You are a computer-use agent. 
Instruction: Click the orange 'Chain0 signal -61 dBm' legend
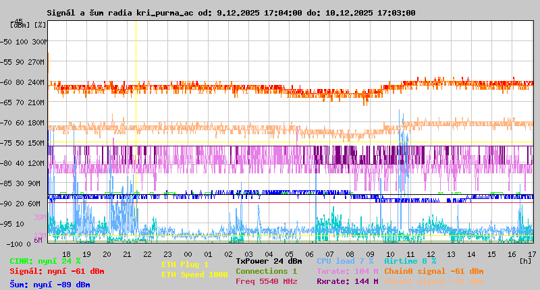pyautogui.click(x=433, y=271)
